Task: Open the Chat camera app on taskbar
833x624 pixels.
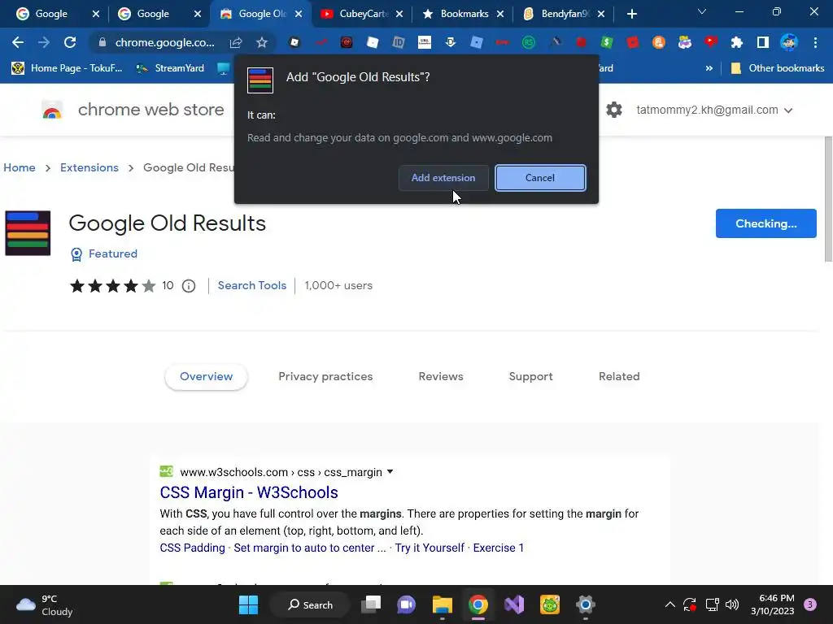Action: [407, 604]
